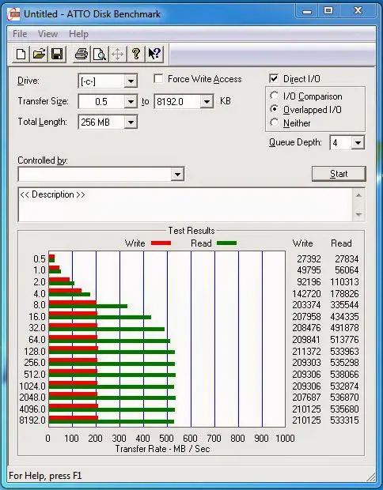Open the View menu

coord(47,34)
